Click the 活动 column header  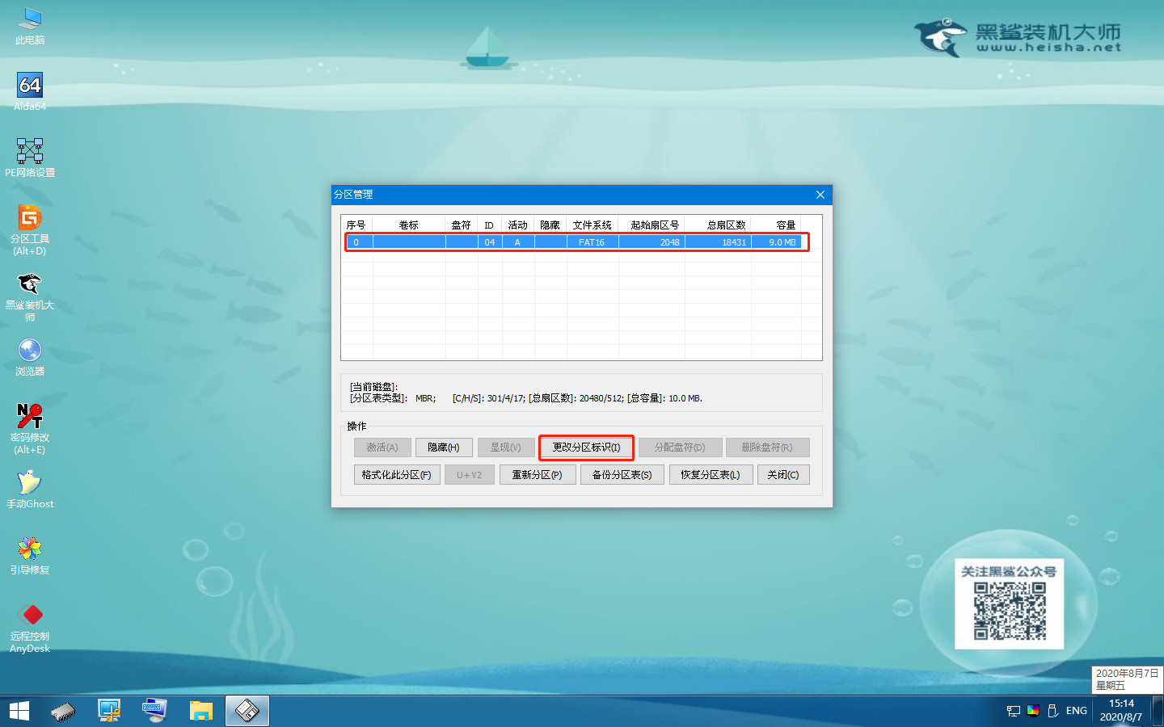[x=518, y=225]
